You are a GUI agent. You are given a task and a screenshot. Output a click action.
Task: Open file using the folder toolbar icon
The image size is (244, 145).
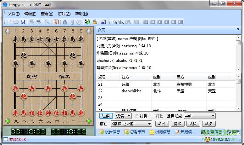[16, 22]
